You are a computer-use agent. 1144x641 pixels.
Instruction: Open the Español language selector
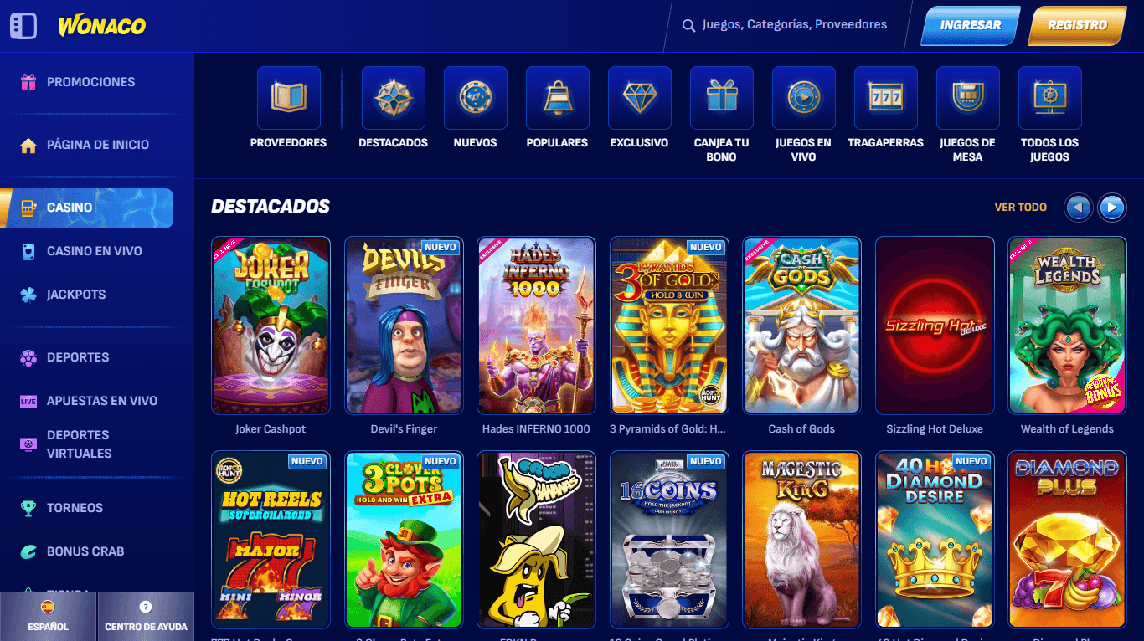48,617
